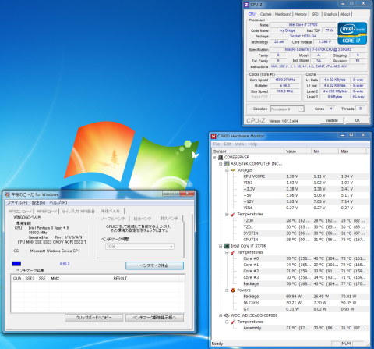Open the benchmark time 10分 dropdown

coord(171,246)
